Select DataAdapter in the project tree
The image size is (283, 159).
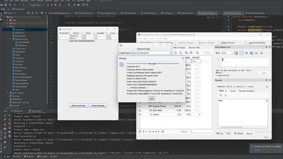[x=20, y=36]
